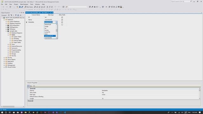The height and width of the screenshot is (114, 203).
Task: Click the pin icon on Object Explorer panel
Action: (22, 13)
